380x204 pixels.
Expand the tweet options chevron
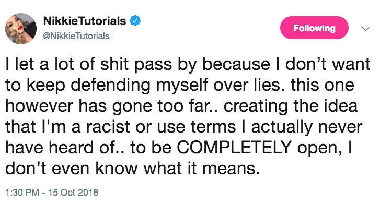(x=365, y=29)
